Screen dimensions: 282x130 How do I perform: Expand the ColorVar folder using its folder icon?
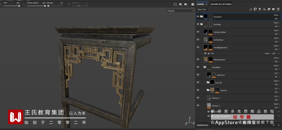208,90
